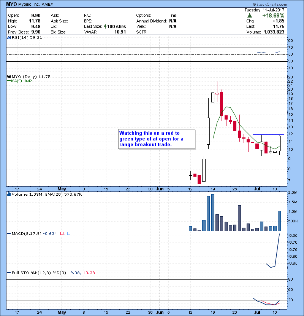Click the 23 price axis label
This screenshot has height=316, width=304.
point(291,77)
